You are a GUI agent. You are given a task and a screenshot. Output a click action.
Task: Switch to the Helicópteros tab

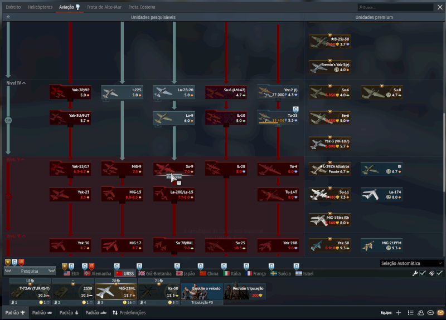pyautogui.click(x=40, y=7)
